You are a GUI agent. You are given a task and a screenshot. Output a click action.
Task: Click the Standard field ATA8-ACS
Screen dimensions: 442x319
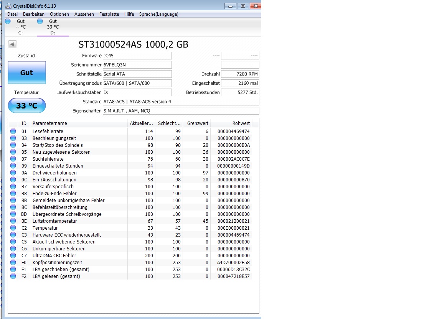pos(181,102)
